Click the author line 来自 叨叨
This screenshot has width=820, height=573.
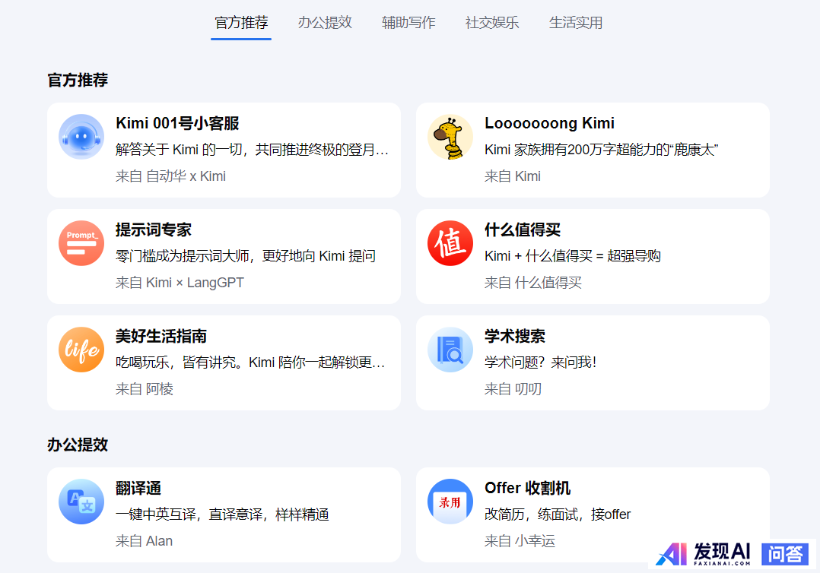(x=513, y=388)
